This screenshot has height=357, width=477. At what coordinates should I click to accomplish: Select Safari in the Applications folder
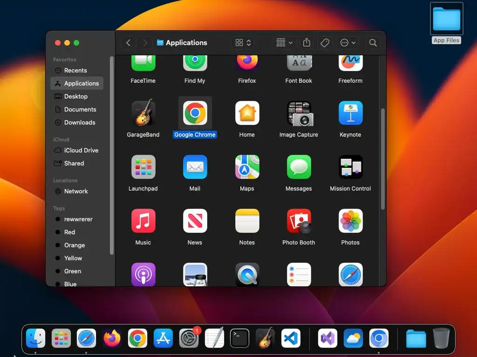click(x=350, y=274)
